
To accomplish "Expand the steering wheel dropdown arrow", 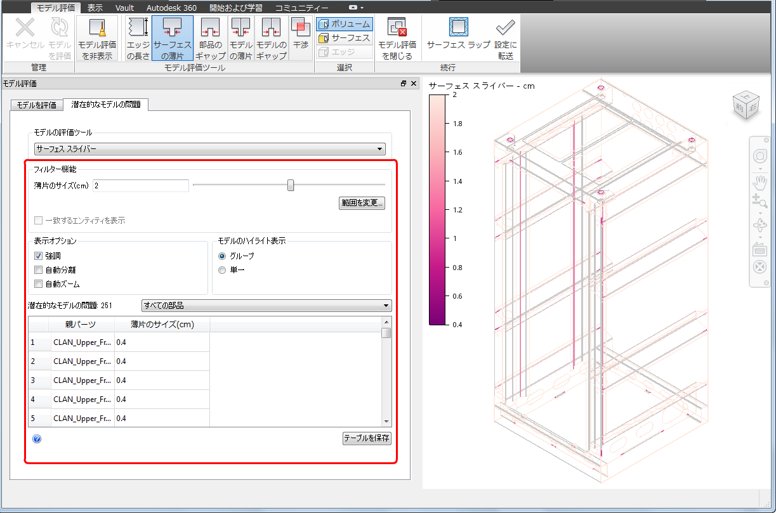I will click(x=760, y=169).
